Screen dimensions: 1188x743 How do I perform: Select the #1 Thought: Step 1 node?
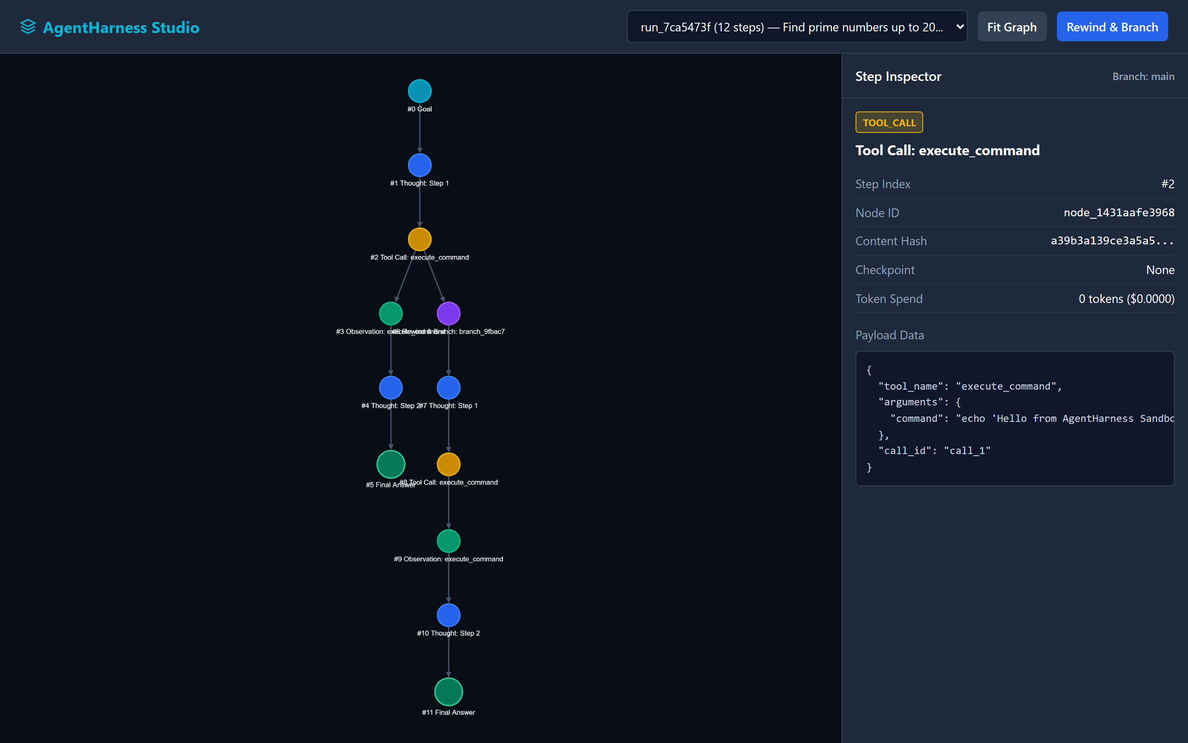(x=419, y=165)
